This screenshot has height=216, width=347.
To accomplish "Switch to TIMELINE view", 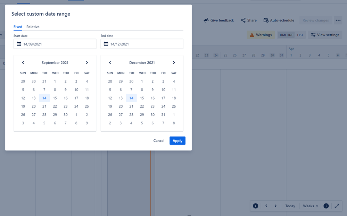I will tap(286, 35).
